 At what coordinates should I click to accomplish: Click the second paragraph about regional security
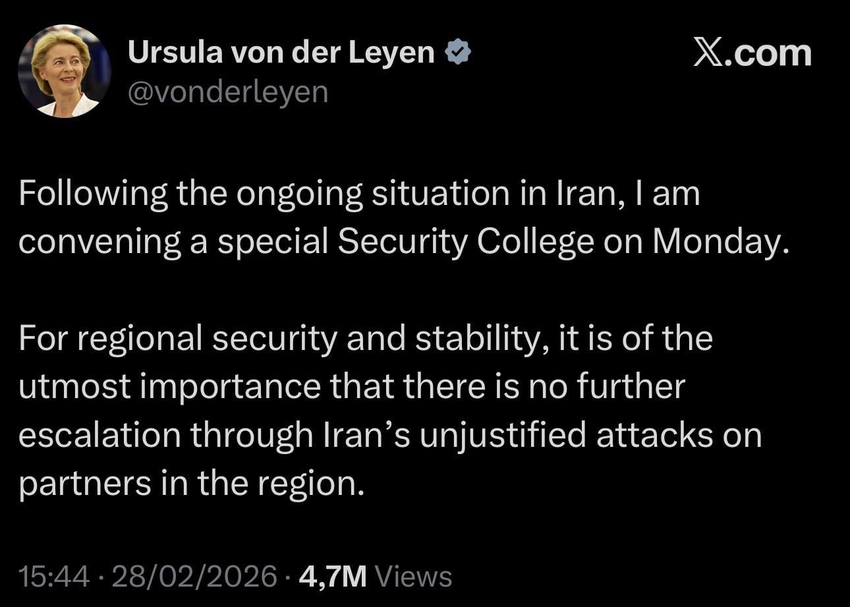point(389,411)
